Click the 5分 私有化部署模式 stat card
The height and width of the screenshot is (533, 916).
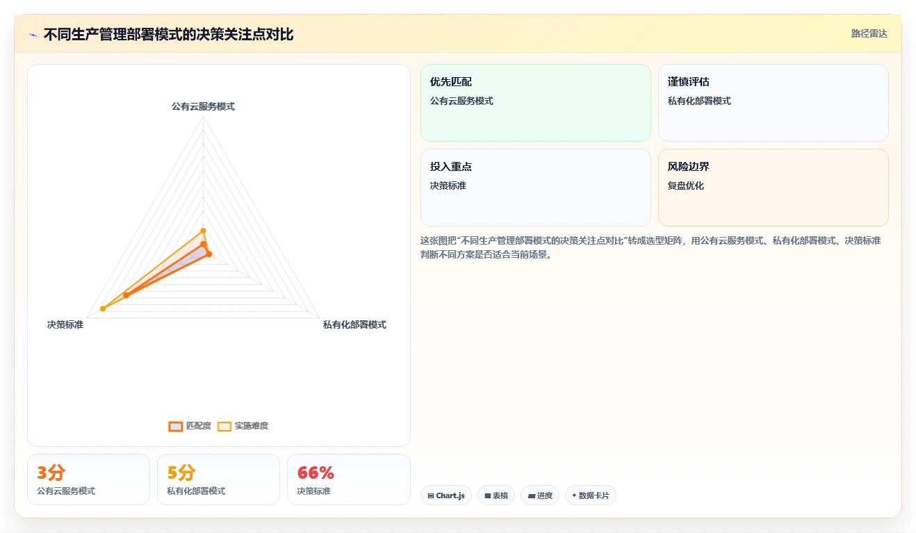[218, 479]
